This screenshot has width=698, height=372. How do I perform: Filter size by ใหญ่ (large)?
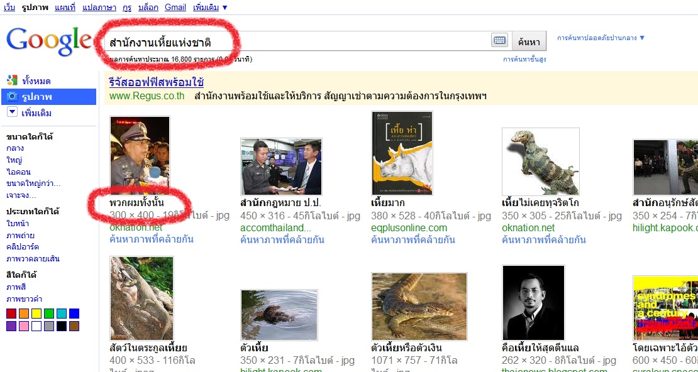[x=14, y=160]
